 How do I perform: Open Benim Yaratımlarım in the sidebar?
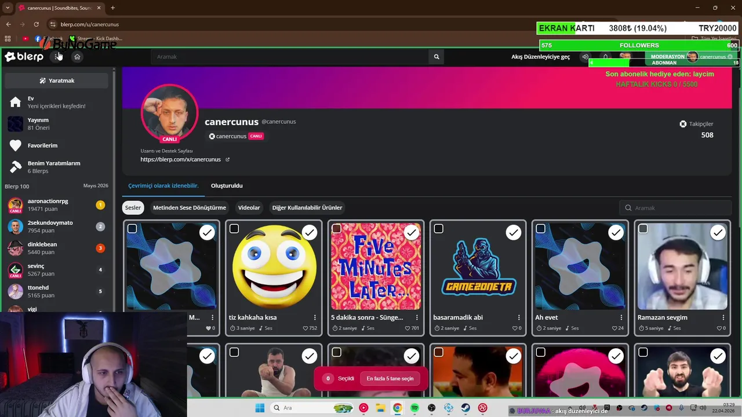tap(57, 167)
